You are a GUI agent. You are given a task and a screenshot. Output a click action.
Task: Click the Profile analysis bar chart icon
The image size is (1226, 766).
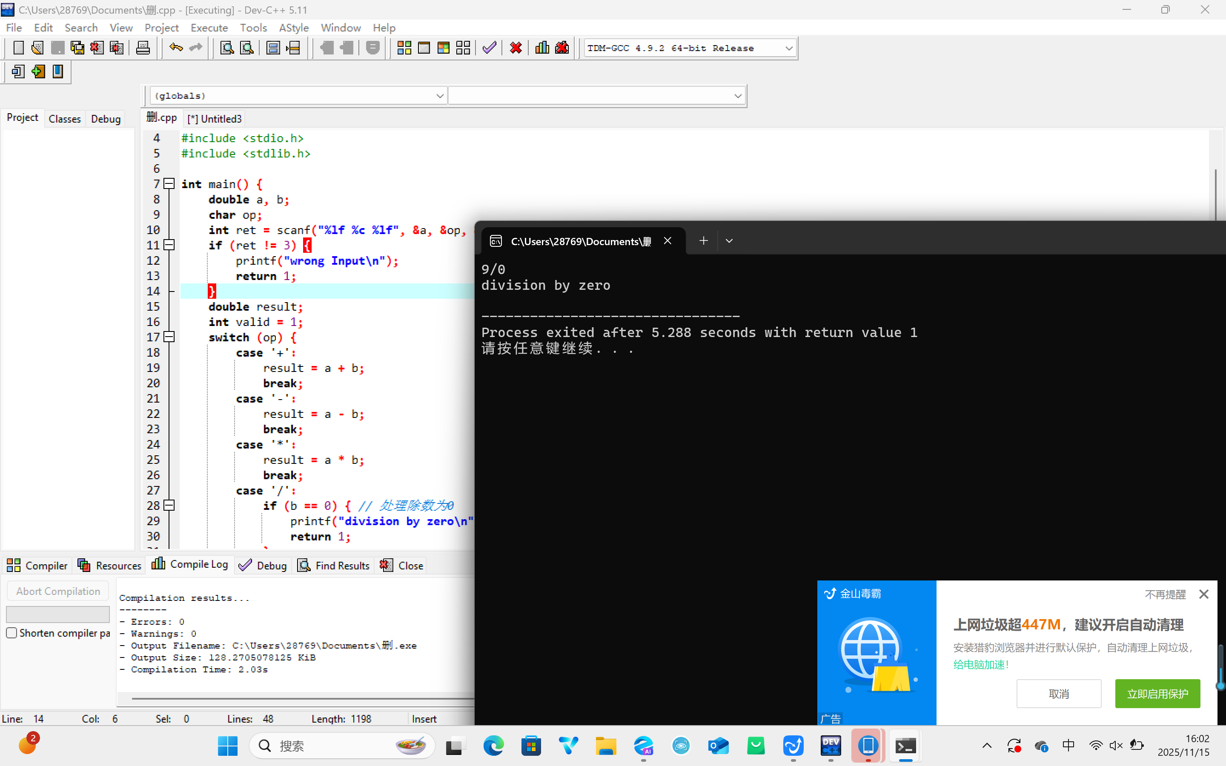pyautogui.click(x=541, y=48)
